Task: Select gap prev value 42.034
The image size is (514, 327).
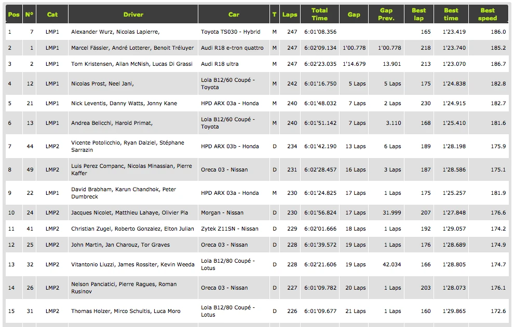Action: tap(391, 264)
